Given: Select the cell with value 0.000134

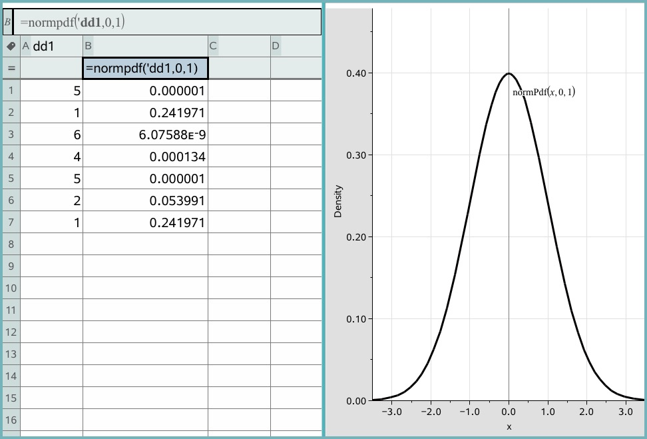Looking at the screenshot, I should point(145,157).
